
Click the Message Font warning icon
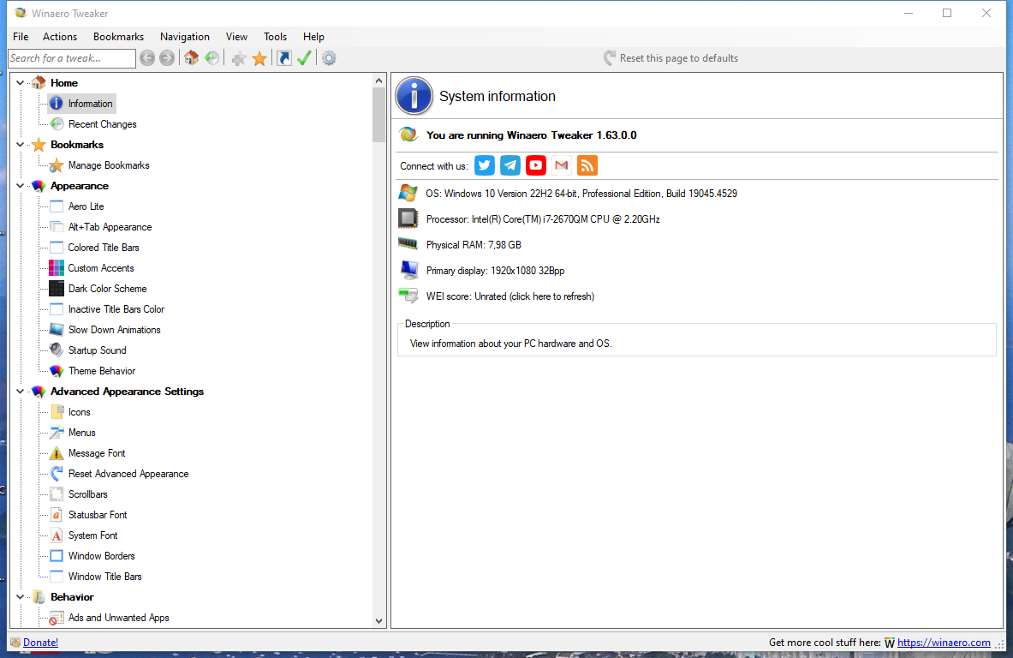[57, 453]
